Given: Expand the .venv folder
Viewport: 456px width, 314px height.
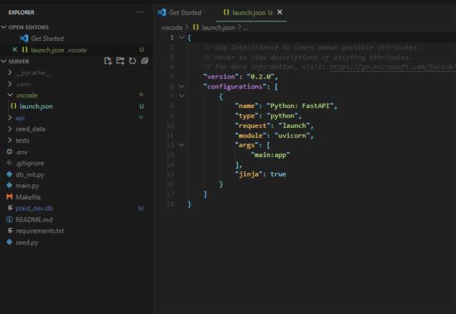Looking at the screenshot, I should tap(10, 84).
